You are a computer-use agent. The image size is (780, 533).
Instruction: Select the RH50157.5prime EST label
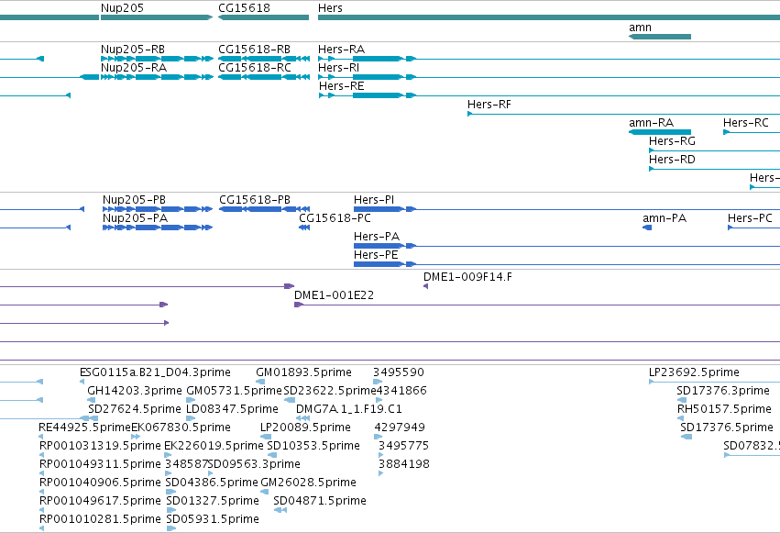724,409
